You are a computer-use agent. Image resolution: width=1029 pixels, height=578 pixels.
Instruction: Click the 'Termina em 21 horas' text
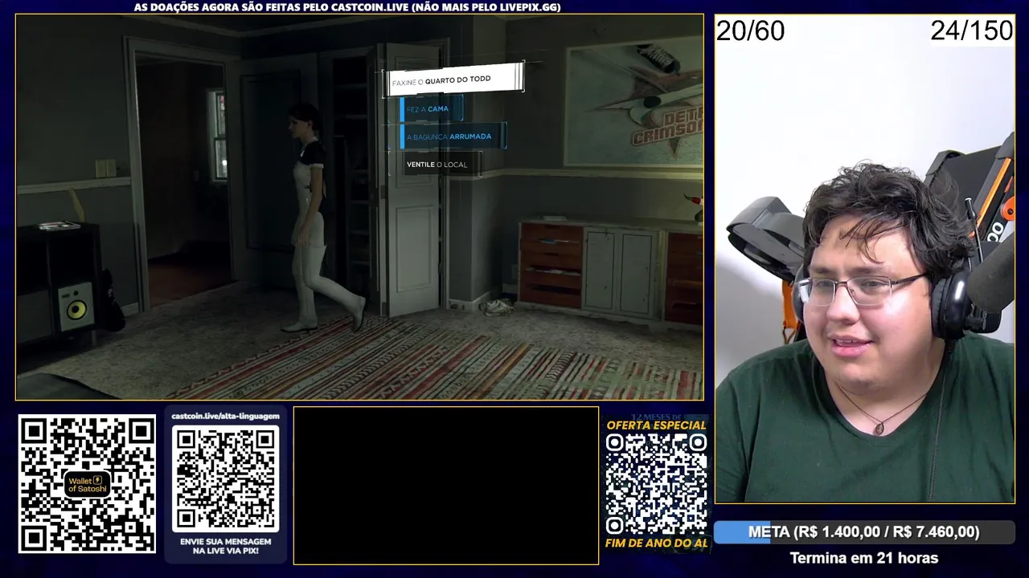pyautogui.click(x=864, y=558)
